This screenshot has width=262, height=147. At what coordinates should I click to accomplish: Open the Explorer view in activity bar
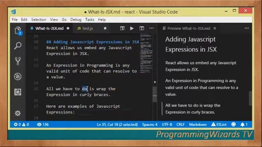18,31
